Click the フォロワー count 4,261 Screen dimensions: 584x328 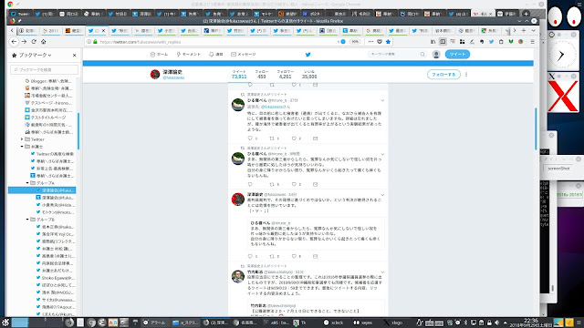[286, 75]
